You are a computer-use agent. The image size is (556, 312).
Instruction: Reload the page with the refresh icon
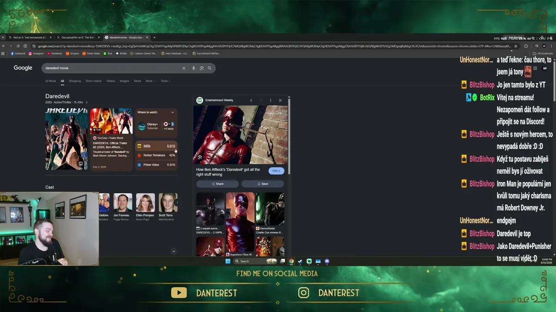[18, 46]
